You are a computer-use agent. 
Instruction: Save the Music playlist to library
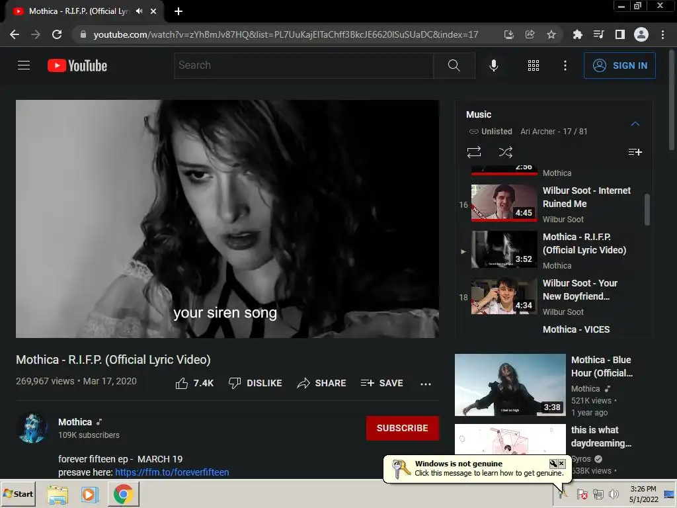click(635, 152)
